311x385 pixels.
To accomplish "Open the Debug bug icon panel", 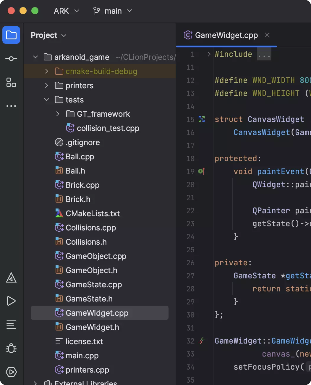I will 11,348.
